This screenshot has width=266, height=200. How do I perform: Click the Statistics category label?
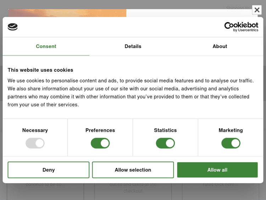tap(165, 130)
